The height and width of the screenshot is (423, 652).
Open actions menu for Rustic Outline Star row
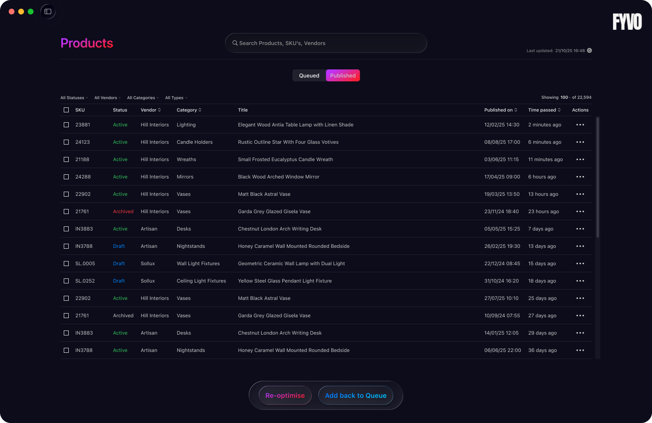(x=580, y=142)
